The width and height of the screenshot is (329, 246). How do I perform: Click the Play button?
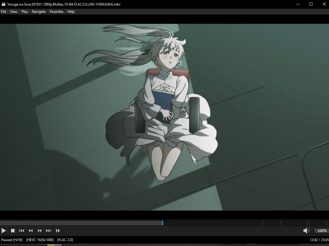point(3,231)
